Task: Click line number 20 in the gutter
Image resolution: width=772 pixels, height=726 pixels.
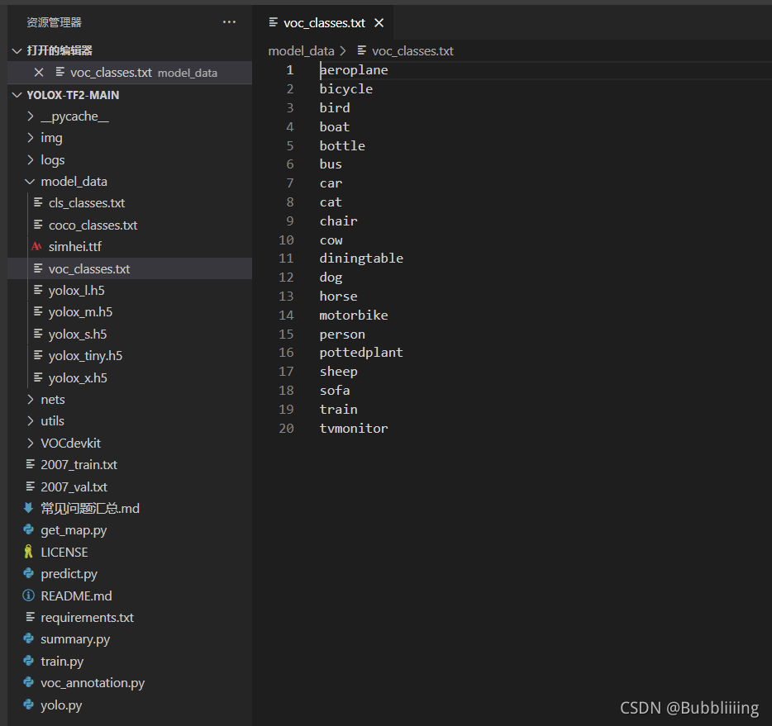Action: (286, 429)
